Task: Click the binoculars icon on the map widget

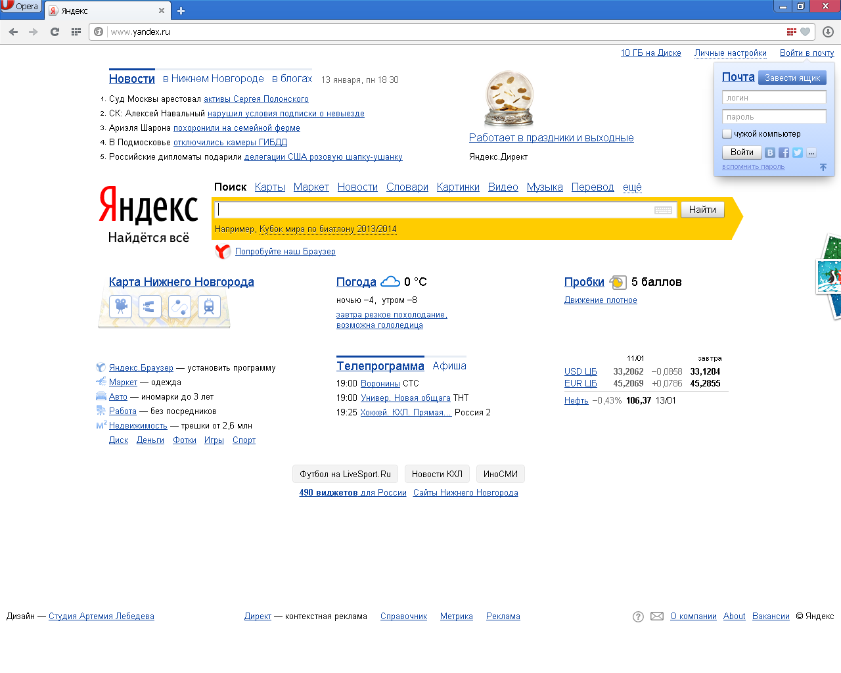Action: pos(150,306)
